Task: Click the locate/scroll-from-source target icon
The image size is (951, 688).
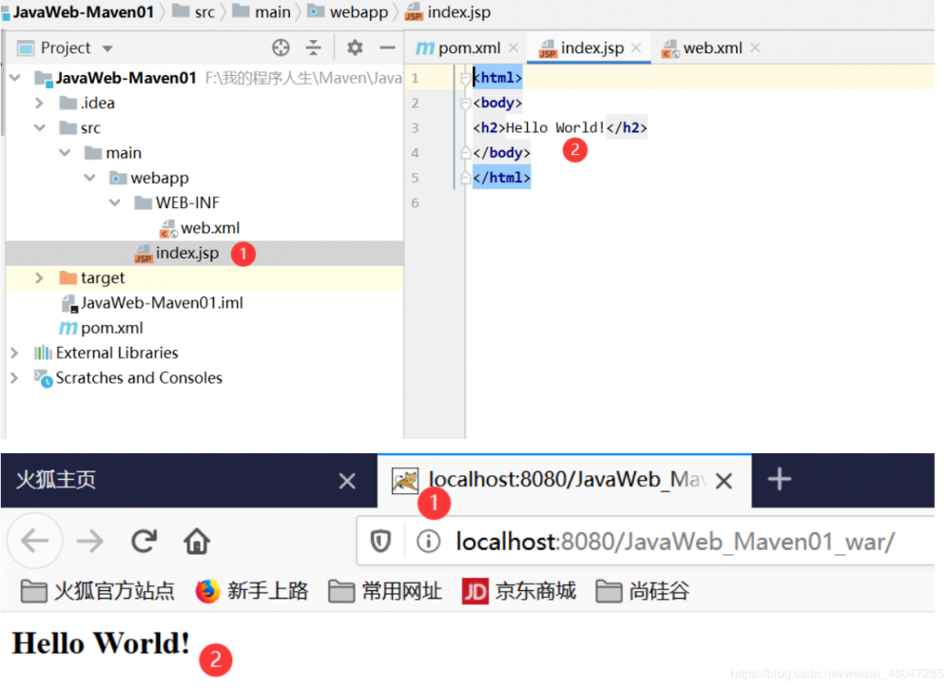Action: [281, 48]
